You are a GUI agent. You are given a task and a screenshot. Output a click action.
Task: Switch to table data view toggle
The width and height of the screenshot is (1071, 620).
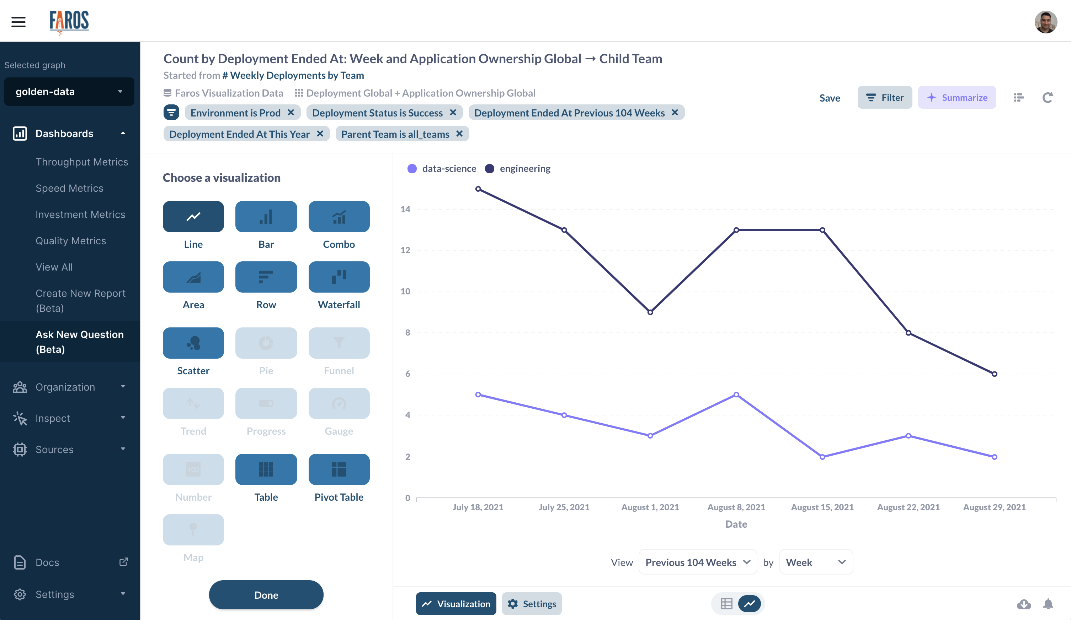click(x=726, y=603)
